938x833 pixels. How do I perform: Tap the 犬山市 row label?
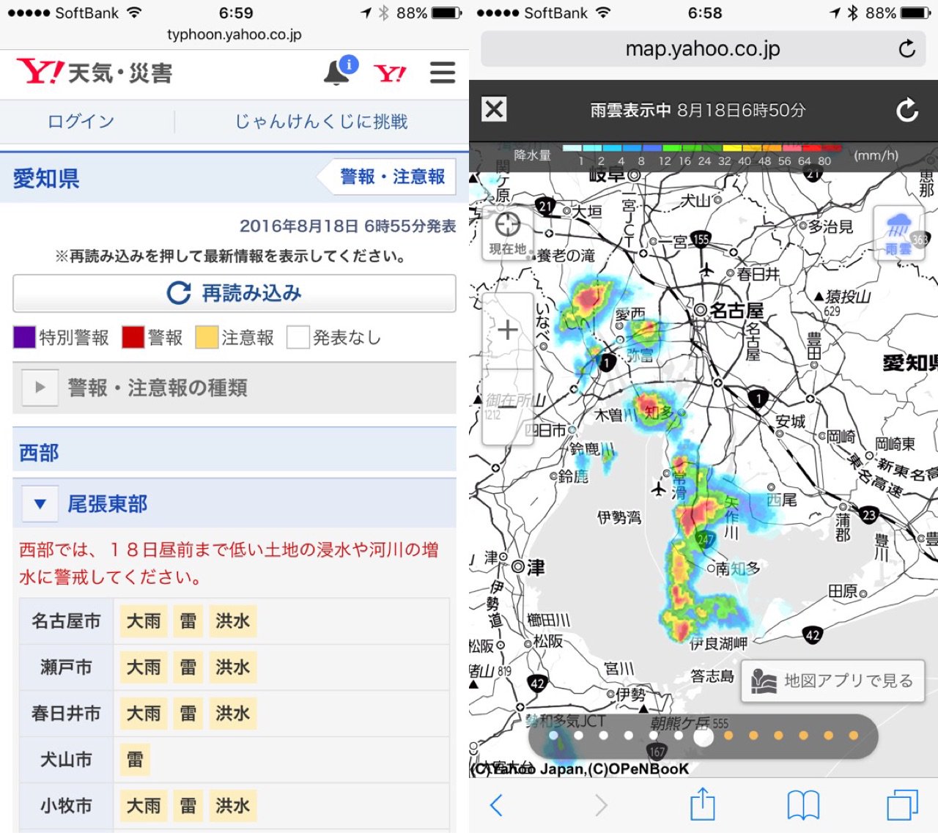coord(66,760)
